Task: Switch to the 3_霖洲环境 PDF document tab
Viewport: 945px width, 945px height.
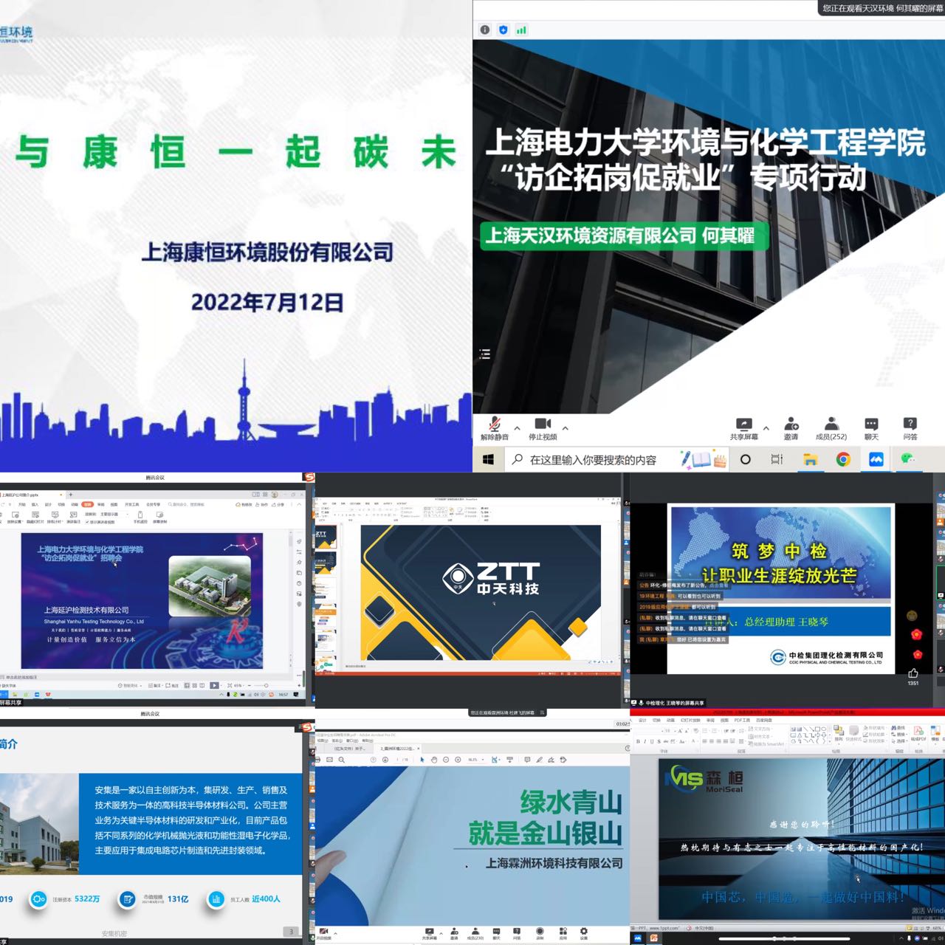Action: [x=396, y=748]
